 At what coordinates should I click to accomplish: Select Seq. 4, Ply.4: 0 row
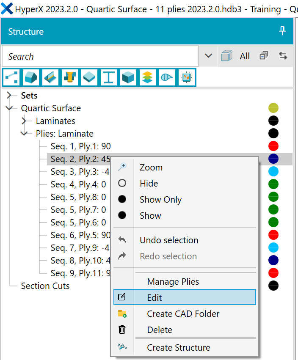[x=78, y=184]
